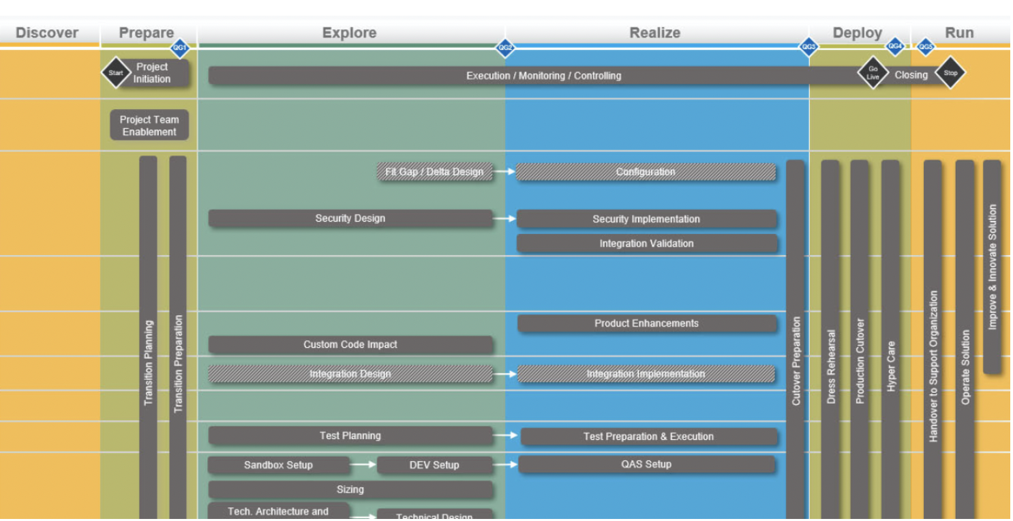Open the Test Planning bar
The image size is (1013, 521).
point(350,436)
